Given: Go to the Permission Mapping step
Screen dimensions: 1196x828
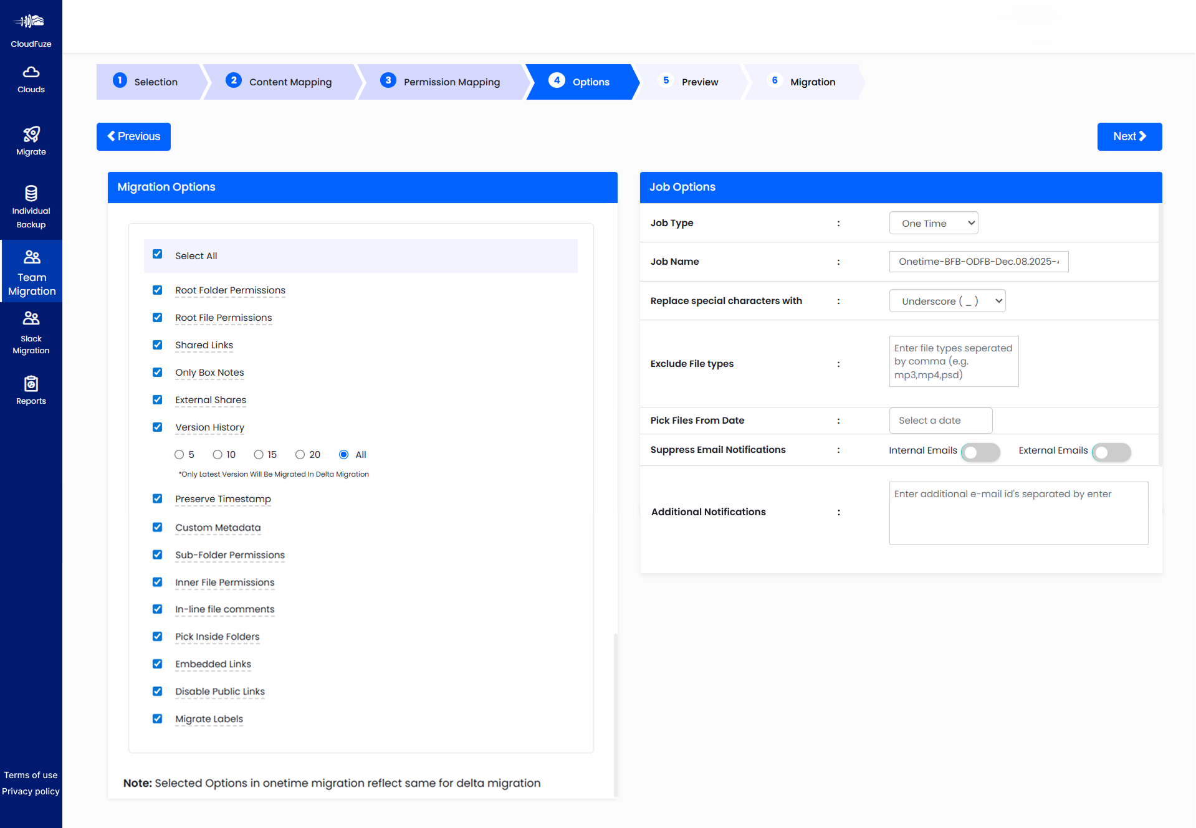Looking at the screenshot, I should point(451,82).
